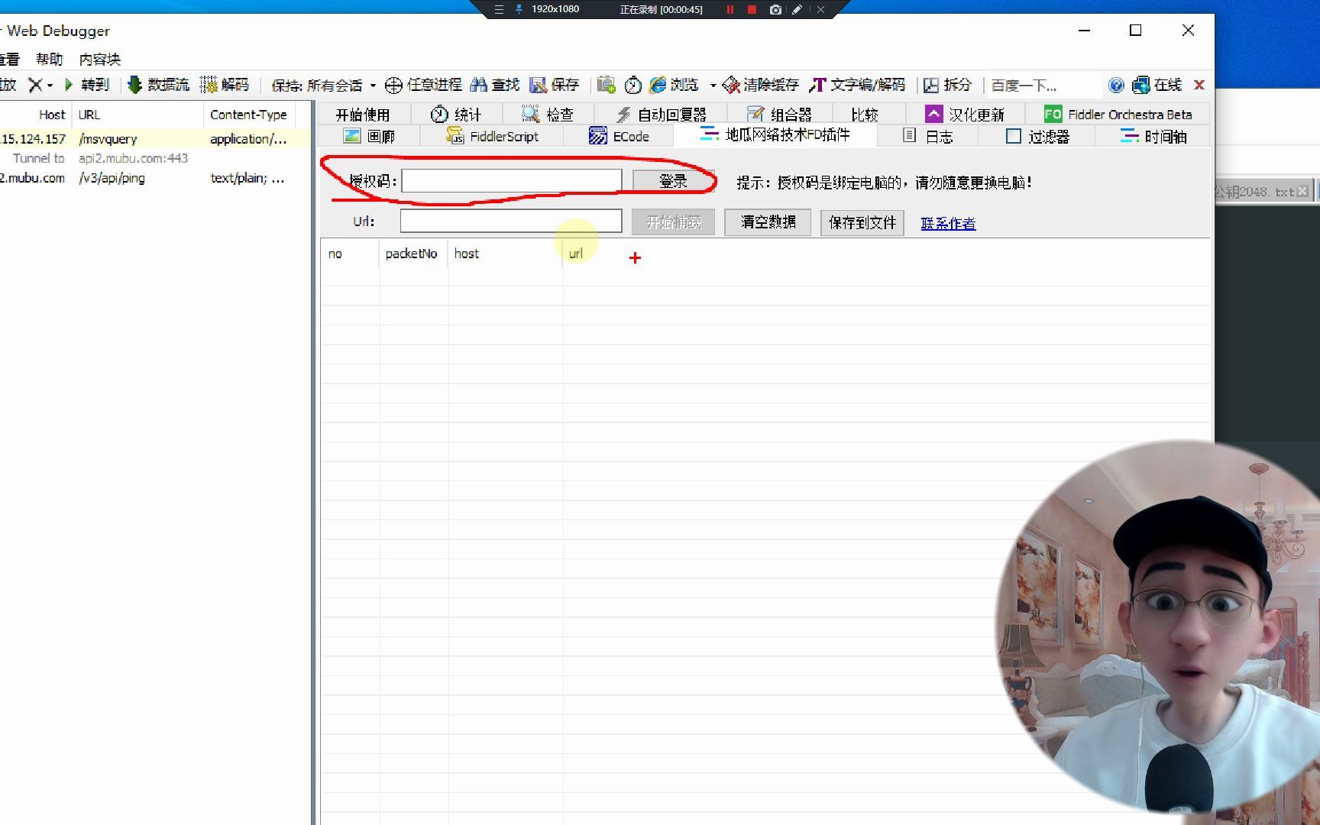Click the Content-Type column header
Image resolution: width=1320 pixels, height=825 pixels.
(250, 115)
